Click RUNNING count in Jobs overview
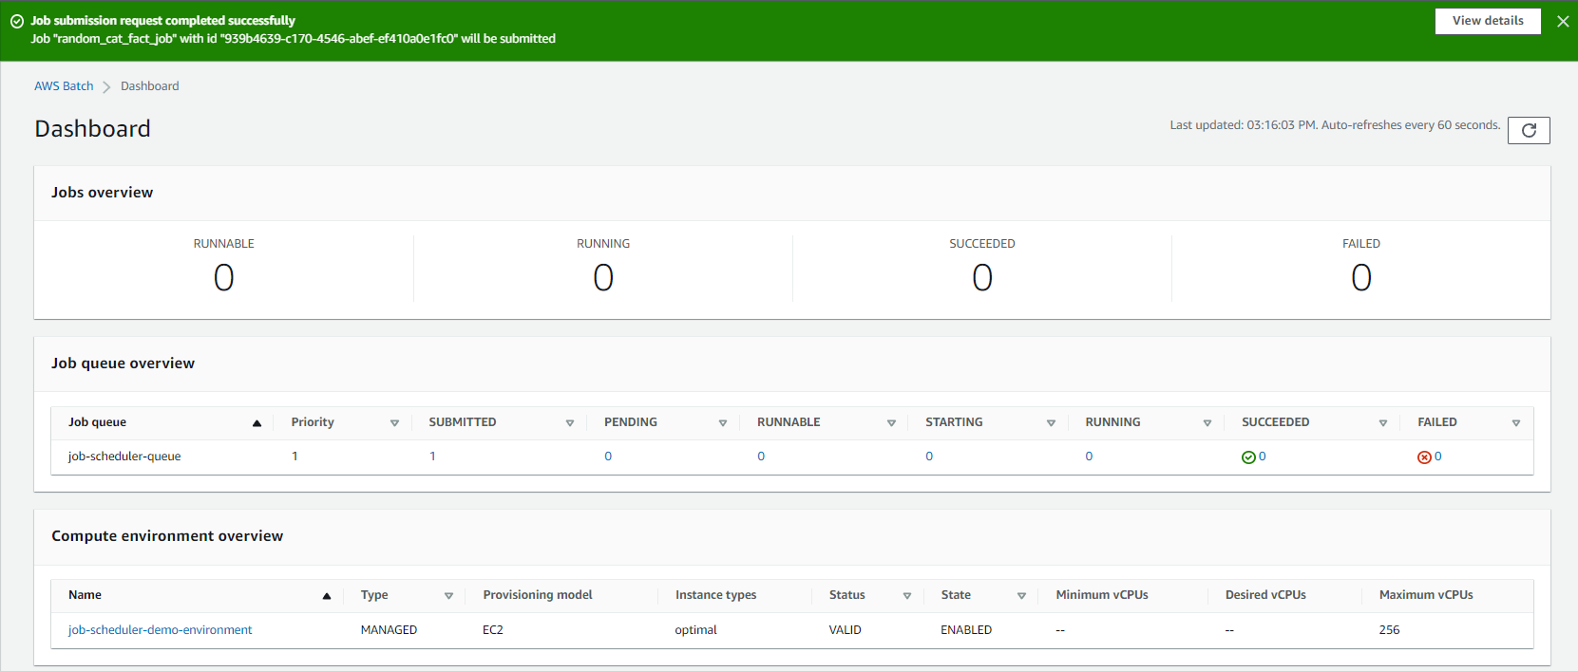Screen dimensions: 1578x671 603,277
